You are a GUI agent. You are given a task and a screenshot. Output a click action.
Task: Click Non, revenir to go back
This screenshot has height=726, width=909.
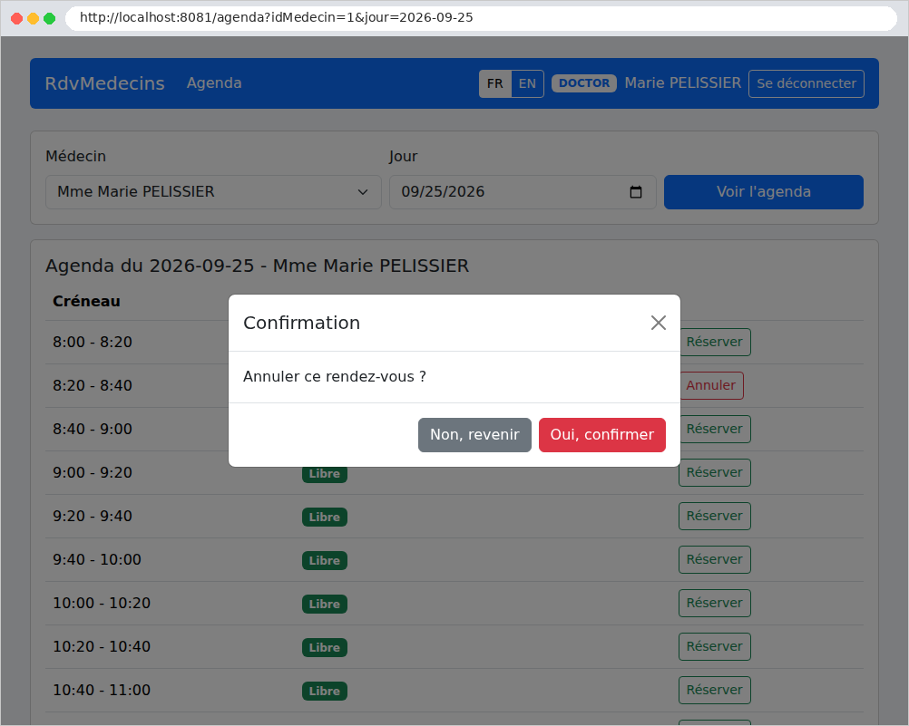(x=474, y=434)
